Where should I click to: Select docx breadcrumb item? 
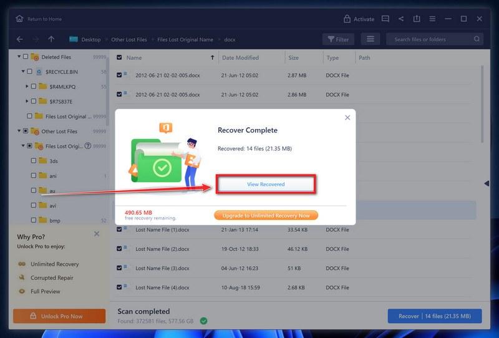tap(230, 39)
